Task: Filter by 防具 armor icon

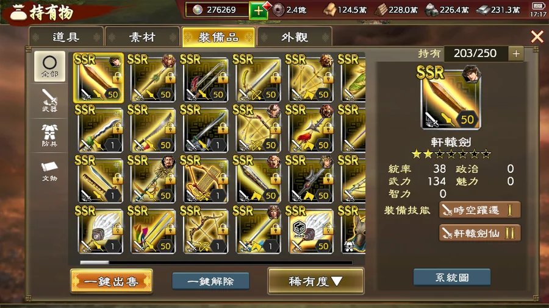Action: [49, 135]
